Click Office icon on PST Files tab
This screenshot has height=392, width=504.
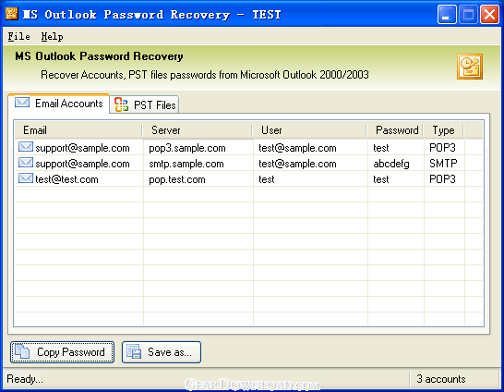pos(121,104)
